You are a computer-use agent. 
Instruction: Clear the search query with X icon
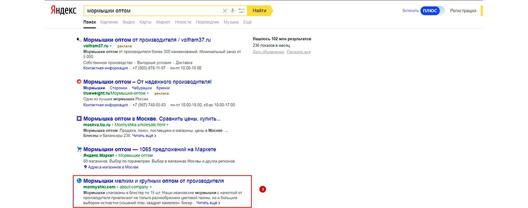click(225, 11)
